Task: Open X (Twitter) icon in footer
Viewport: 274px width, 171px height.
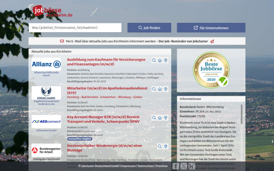Action: (184, 166)
